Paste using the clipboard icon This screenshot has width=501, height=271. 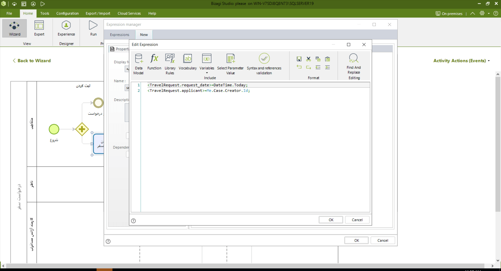(x=327, y=59)
